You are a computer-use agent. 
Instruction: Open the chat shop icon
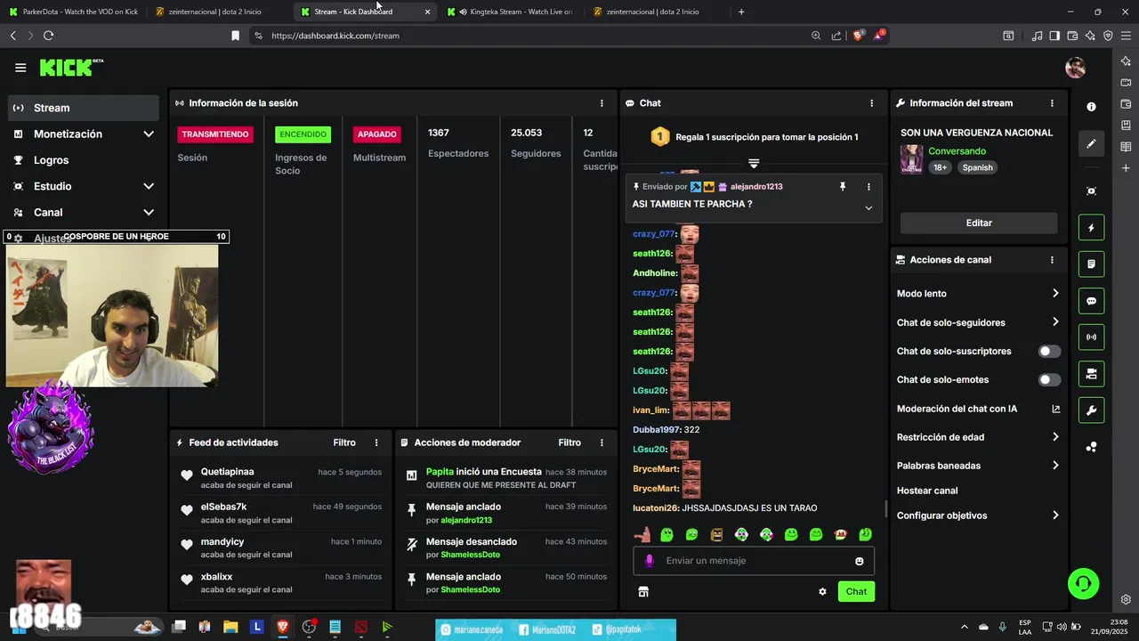click(643, 591)
